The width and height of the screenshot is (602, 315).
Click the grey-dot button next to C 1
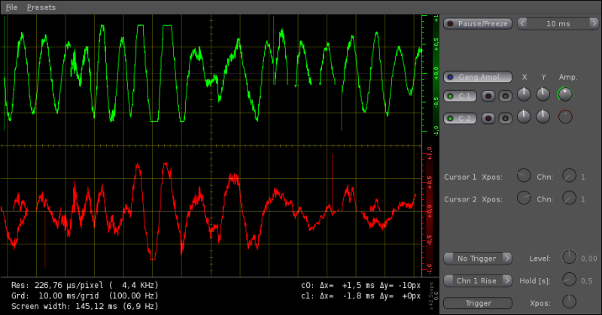tap(505, 96)
